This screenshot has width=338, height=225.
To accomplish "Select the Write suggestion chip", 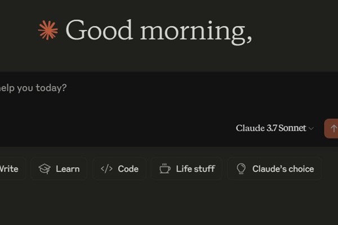I will point(12,169).
